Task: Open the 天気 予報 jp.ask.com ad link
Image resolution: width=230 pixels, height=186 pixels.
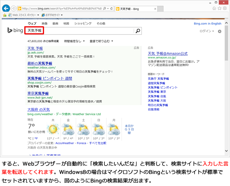Action: (x=35, y=49)
